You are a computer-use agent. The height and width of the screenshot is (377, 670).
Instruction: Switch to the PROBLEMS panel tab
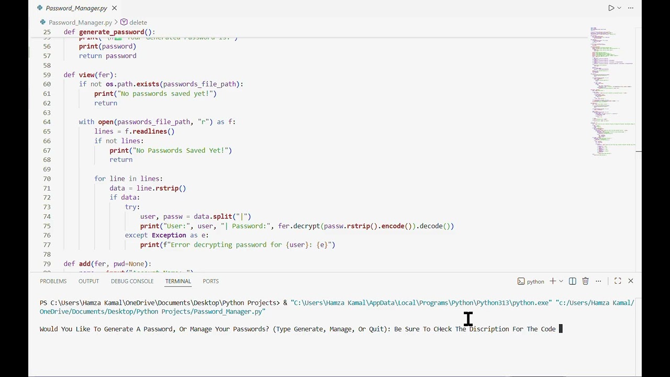(x=53, y=281)
